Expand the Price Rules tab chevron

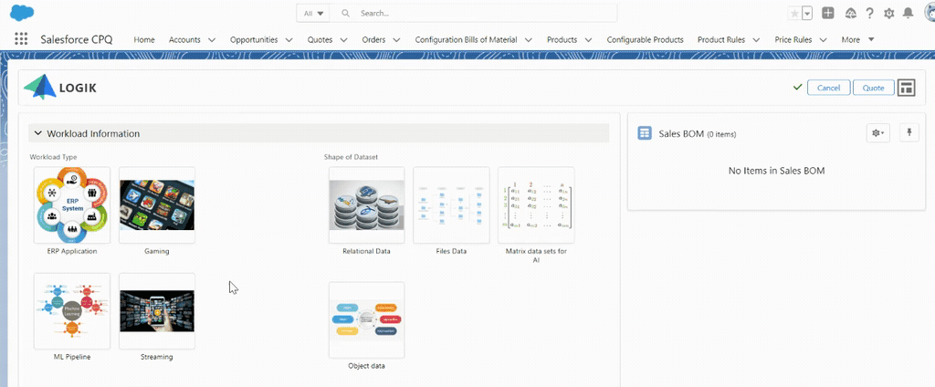824,40
